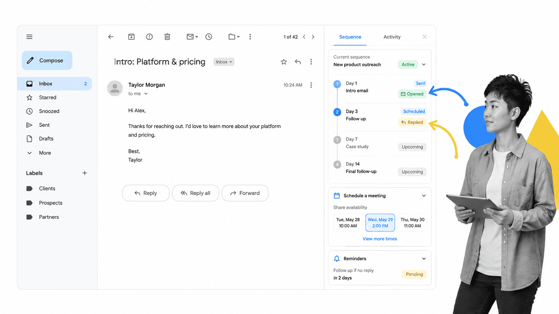The width and height of the screenshot is (559, 314).
Task: Select step 4 marker Day 14
Action: point(337,164)
